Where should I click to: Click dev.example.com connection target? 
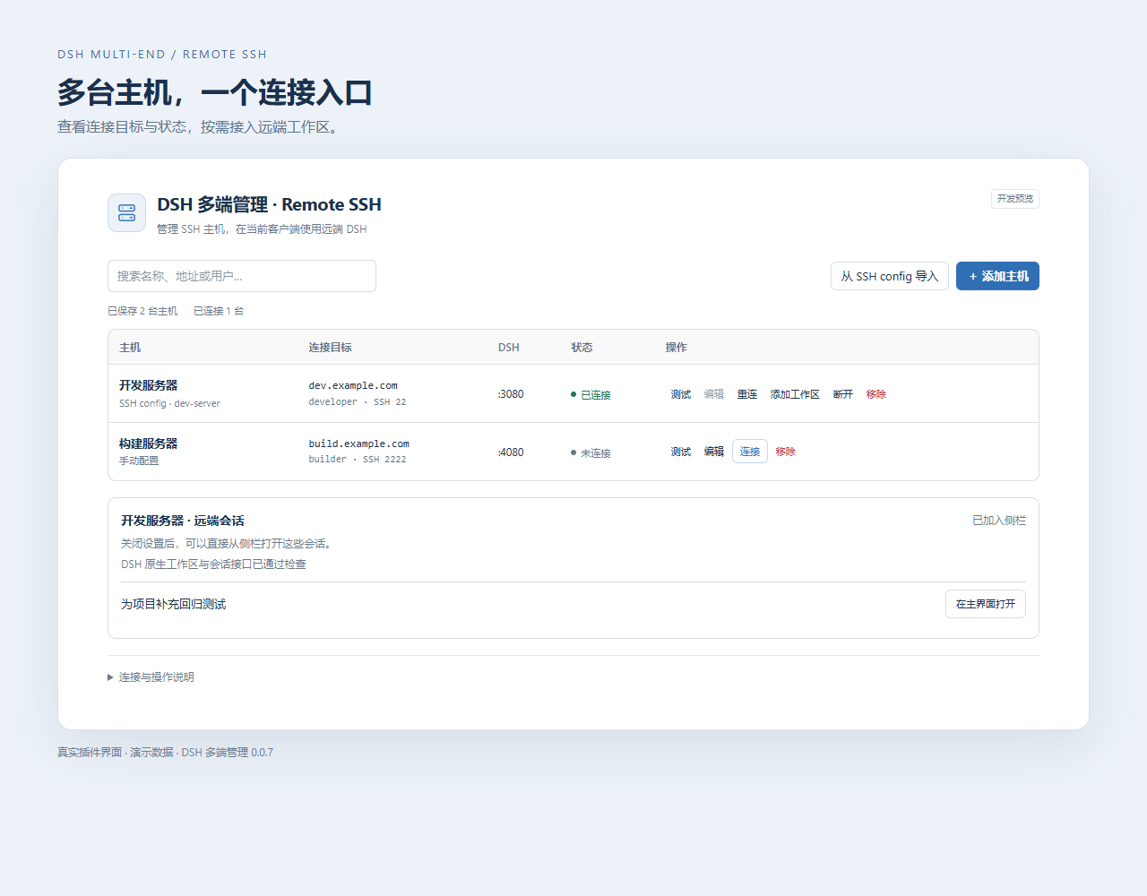(x=353, y=386)
